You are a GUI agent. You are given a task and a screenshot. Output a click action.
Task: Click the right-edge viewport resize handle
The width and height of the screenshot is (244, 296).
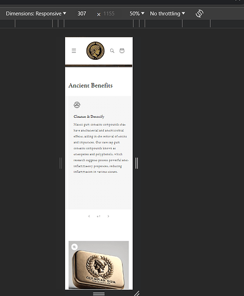click(137, 163)
